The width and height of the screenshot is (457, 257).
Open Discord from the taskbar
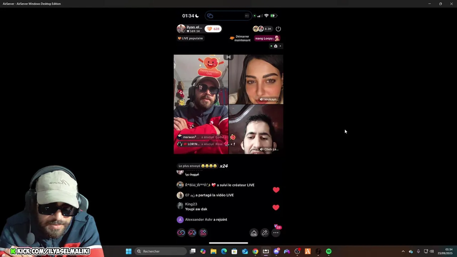[x=276, y=251]
